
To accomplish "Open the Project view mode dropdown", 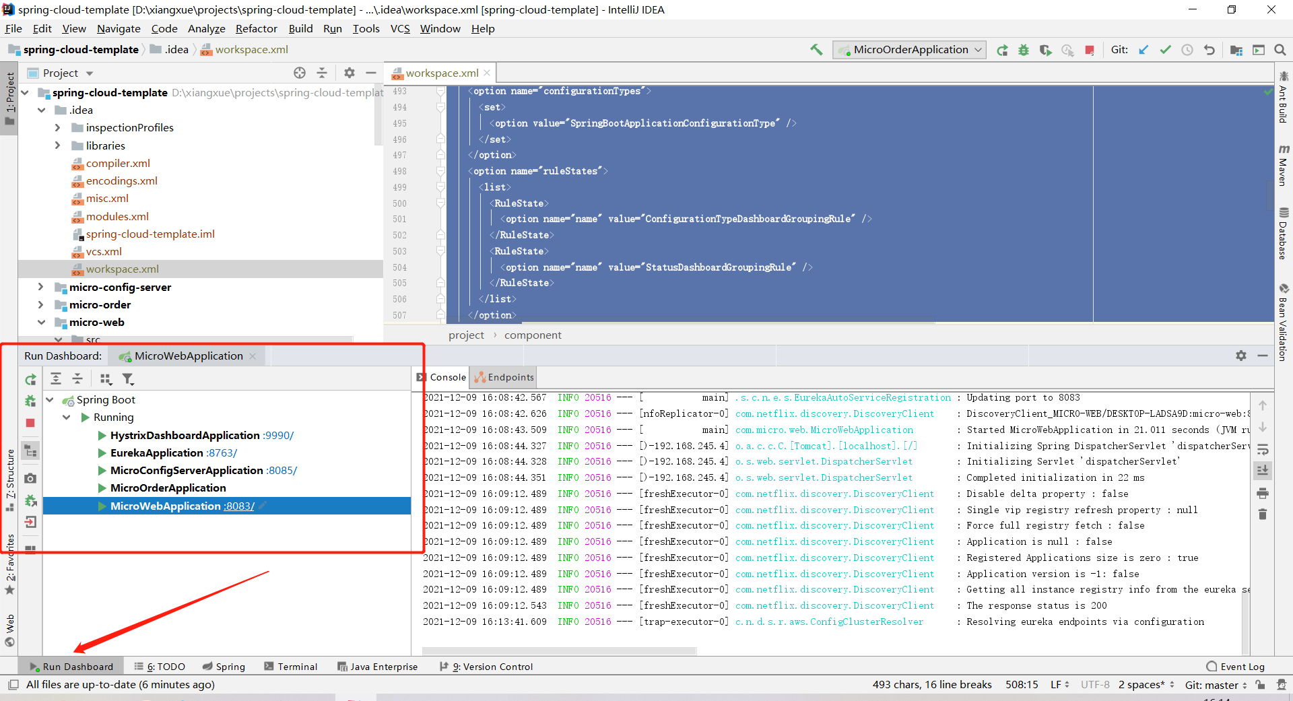I will 90,73.
